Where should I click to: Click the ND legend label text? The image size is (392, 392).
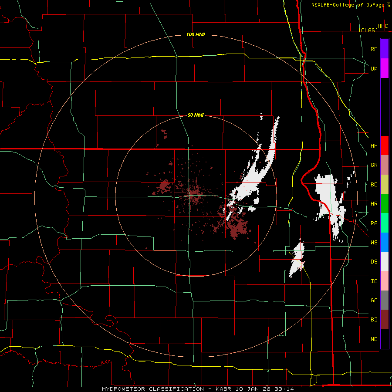374,339
